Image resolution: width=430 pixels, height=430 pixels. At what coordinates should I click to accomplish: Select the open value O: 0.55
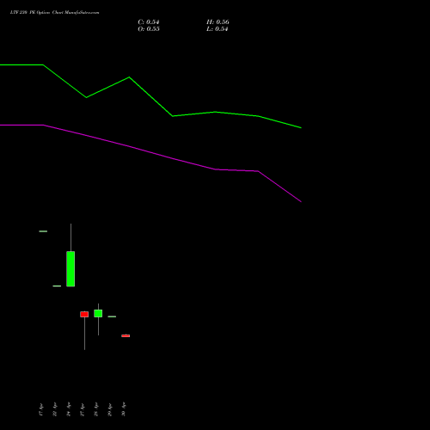pos(149,29)
